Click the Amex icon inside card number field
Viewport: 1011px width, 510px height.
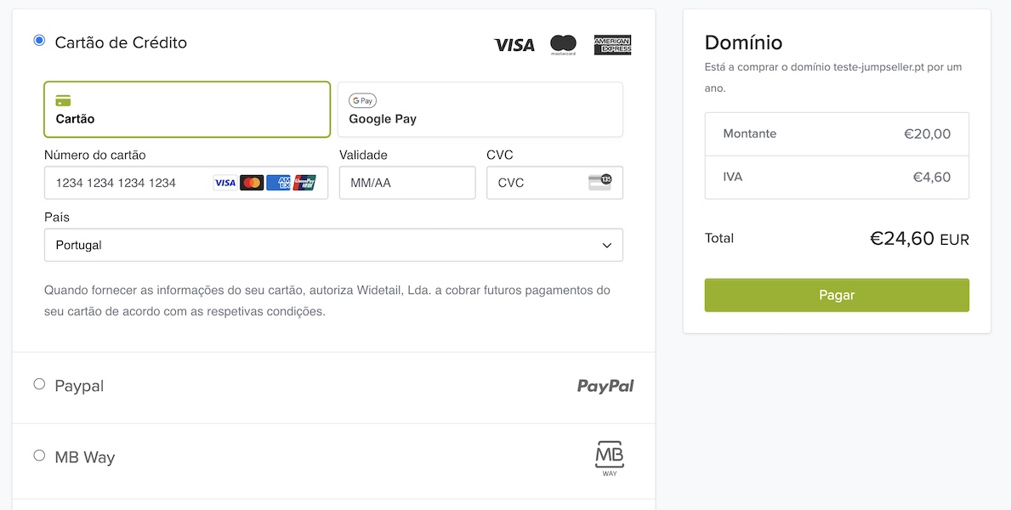click(278, 183)
